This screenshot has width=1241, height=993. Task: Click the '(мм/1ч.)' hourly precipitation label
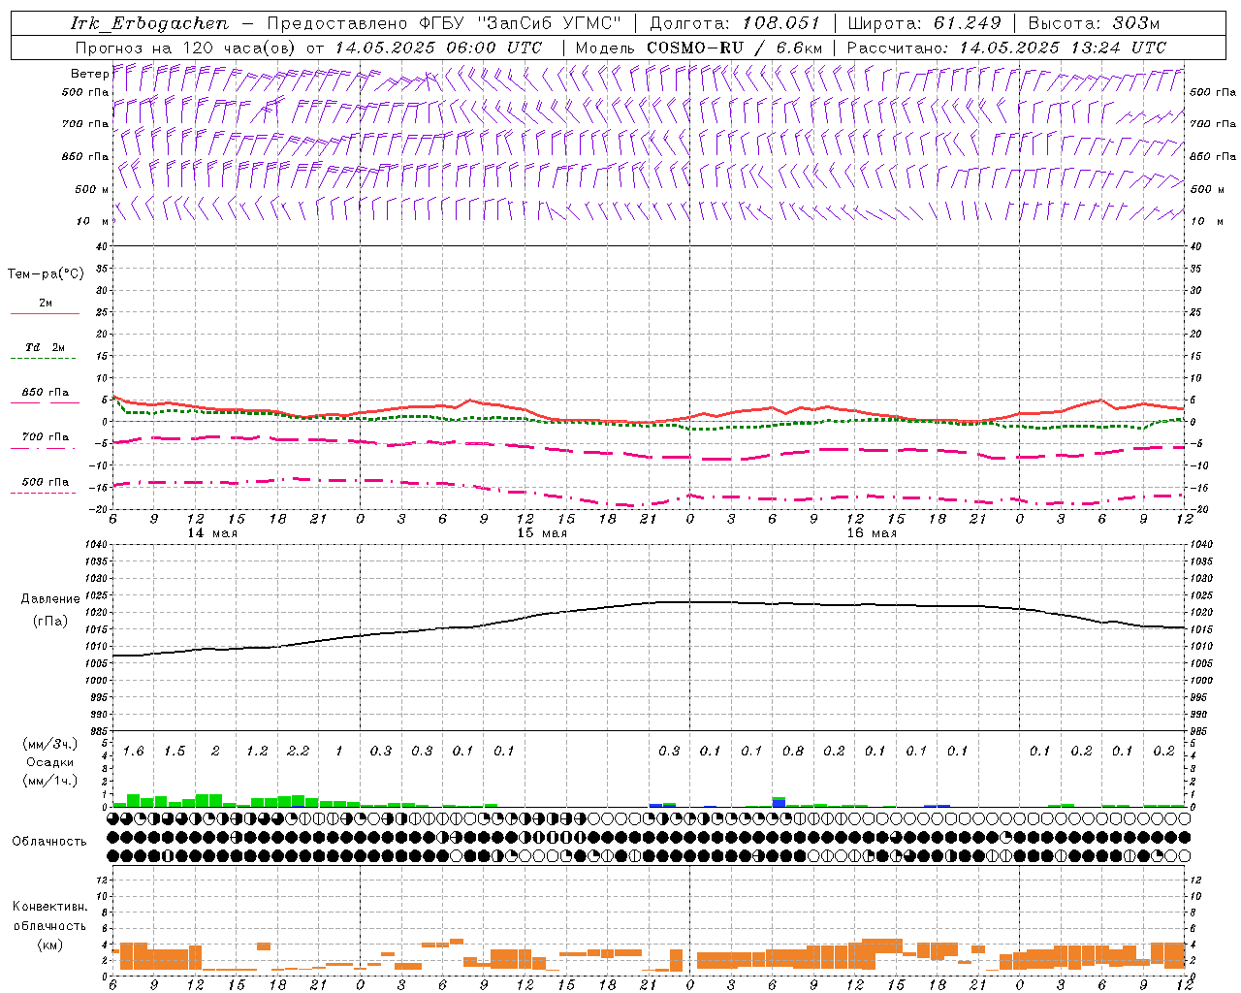coord(49,781)
